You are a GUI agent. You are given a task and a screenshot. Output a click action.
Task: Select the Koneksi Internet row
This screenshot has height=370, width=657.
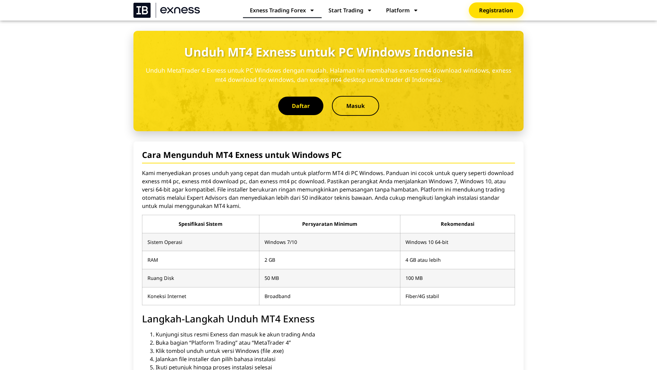(167, 296)
